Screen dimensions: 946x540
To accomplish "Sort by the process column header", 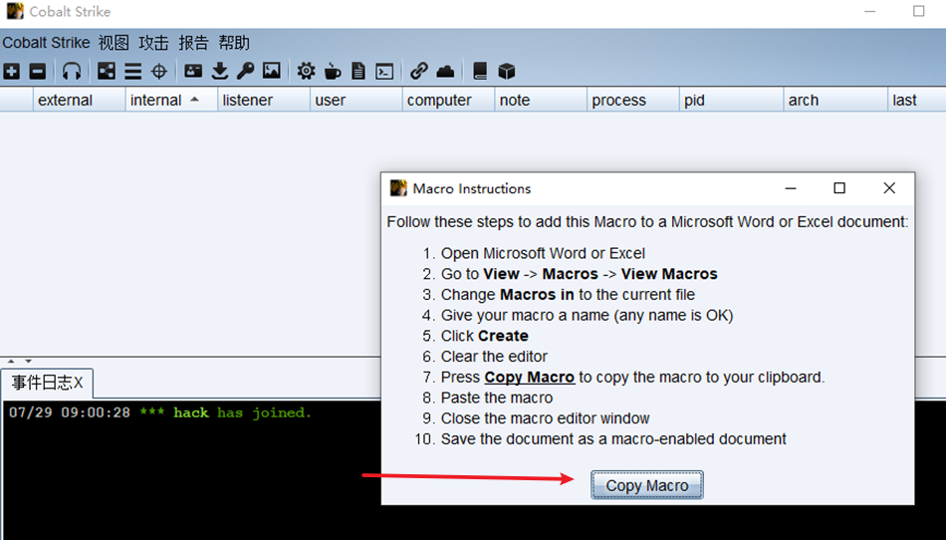I will (x=633, y=100).
